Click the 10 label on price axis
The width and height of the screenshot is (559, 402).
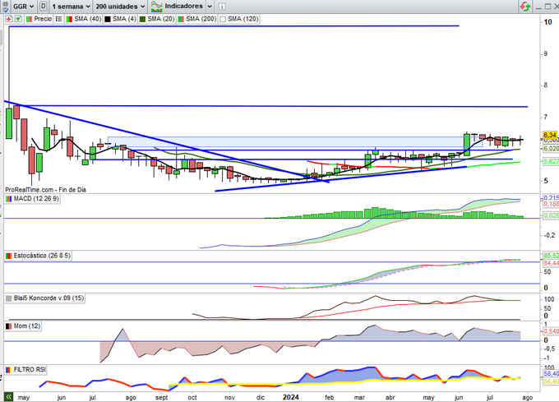click(548, 22)
